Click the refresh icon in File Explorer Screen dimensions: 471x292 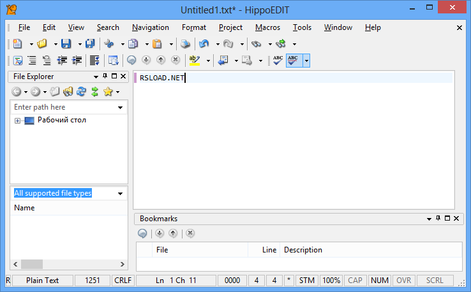coord(81,91)
